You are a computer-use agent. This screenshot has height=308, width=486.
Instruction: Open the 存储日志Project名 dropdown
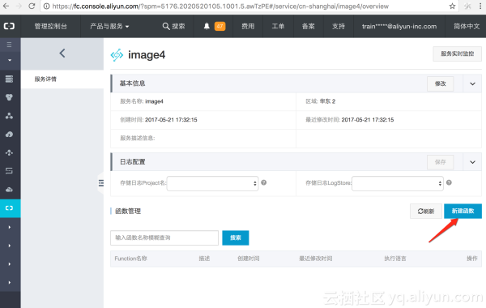tap(212, 183)
